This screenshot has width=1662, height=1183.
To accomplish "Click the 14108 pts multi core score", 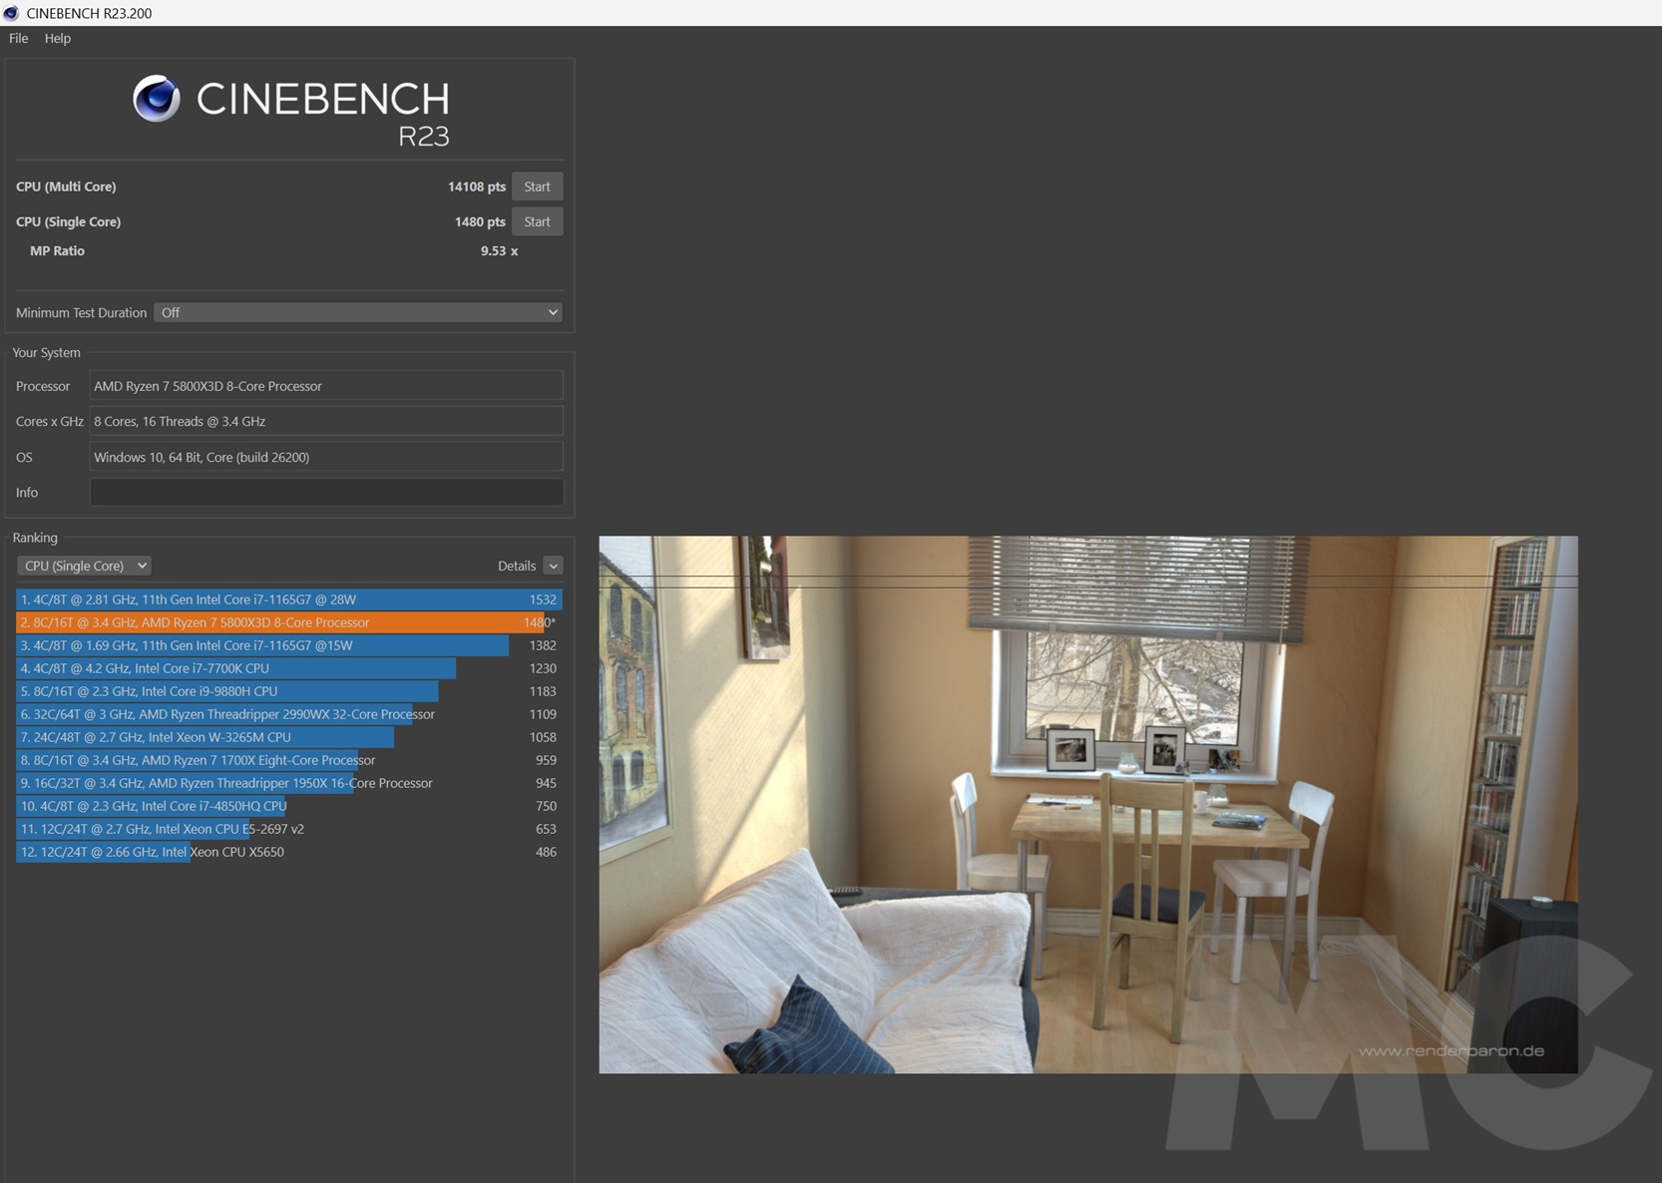I will pos(477,187).
